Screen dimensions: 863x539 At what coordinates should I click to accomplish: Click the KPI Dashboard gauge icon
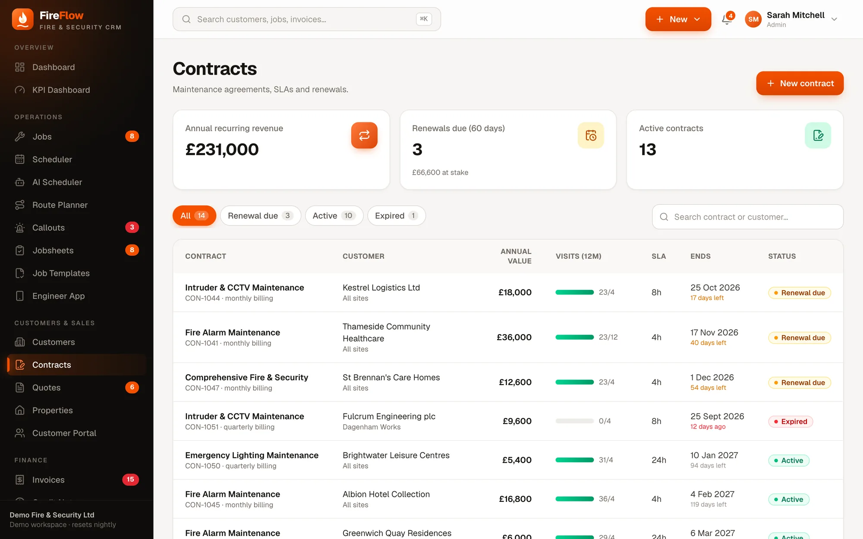pyautogui.click(x=20, y=90)
